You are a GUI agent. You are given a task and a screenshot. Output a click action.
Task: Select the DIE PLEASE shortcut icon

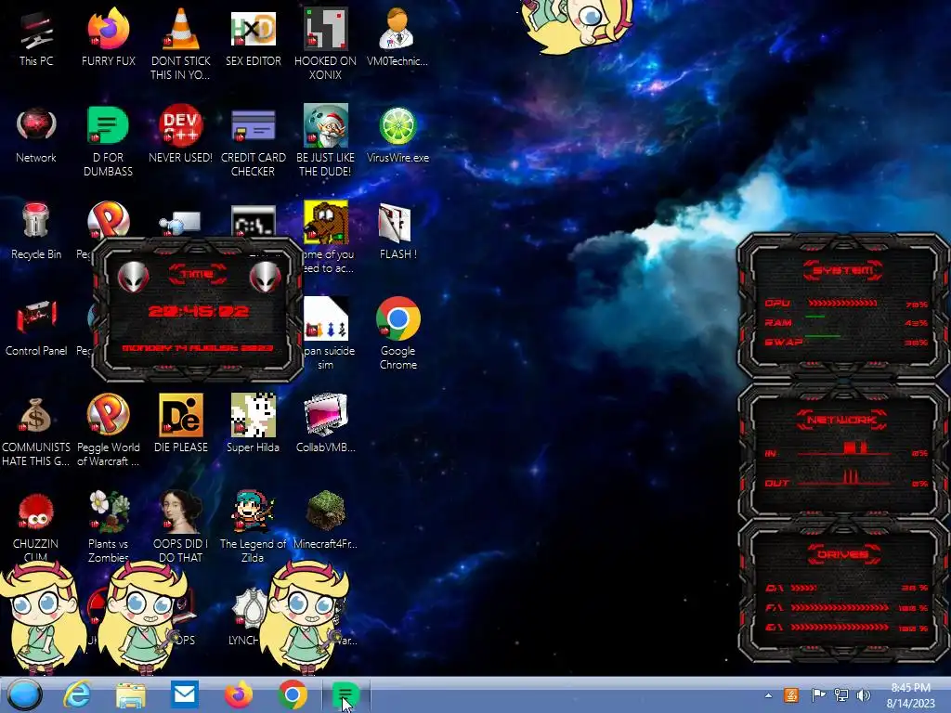tap(180, 415)
